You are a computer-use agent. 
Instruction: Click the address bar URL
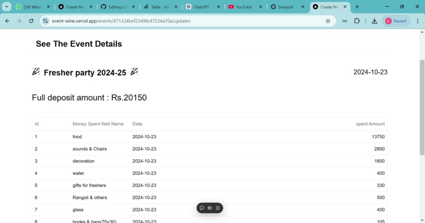pos(121,21)
